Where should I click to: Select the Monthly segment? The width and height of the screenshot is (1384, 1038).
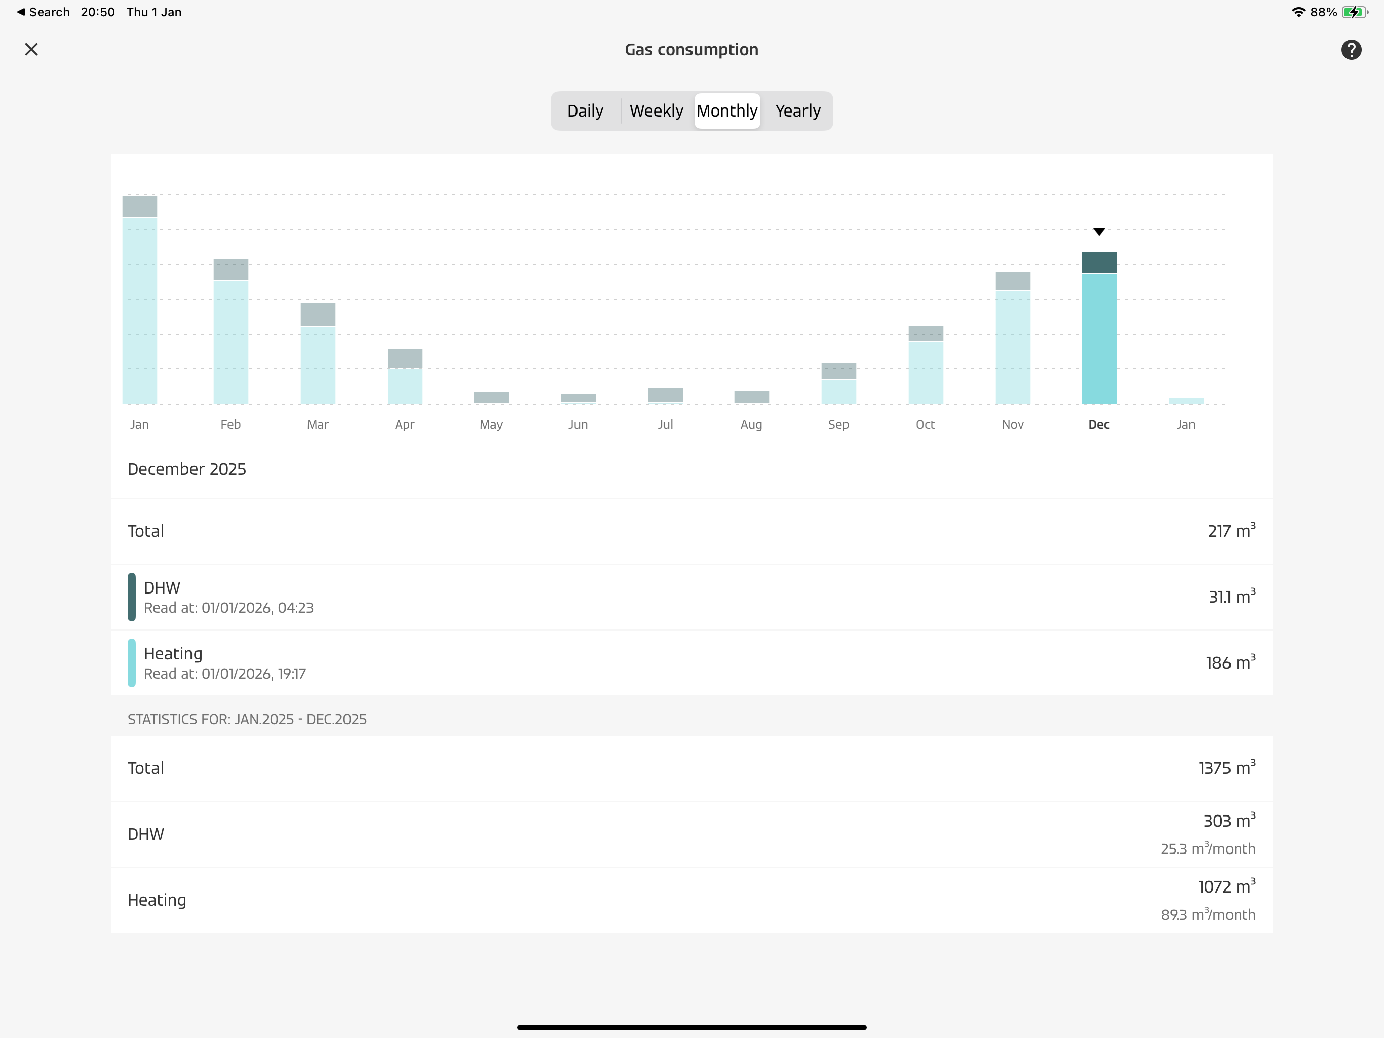click(726, 111)
